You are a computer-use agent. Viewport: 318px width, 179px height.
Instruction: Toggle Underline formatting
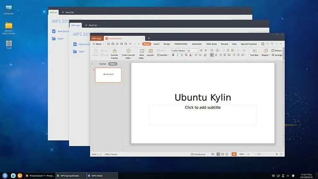pyautogui.click(x=182, y=55)
